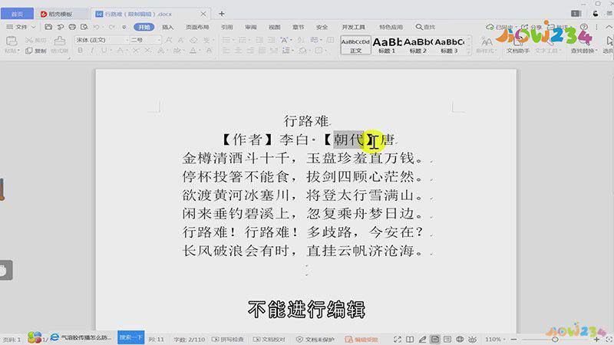
Task: Switch to the 页面布局 ribbon tab
Action: pyautogui.click(x=197, y=27)
